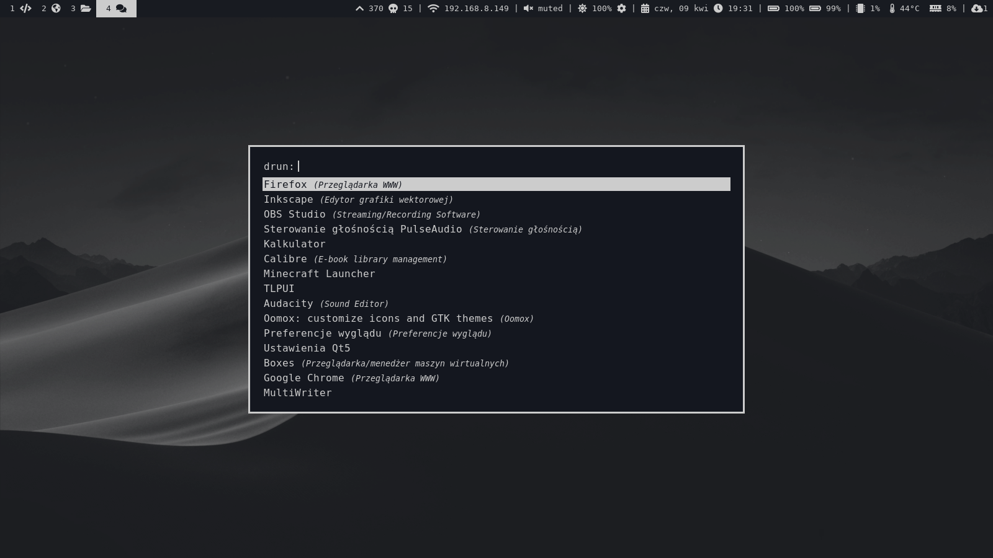
Task: Click the calendar icon beside czw, 09 kwi
Action: (645, 9)
